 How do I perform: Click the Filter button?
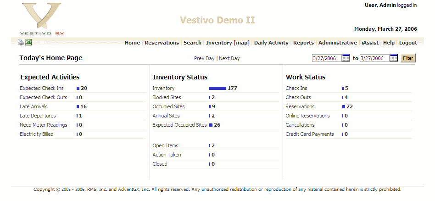point(408,58)
